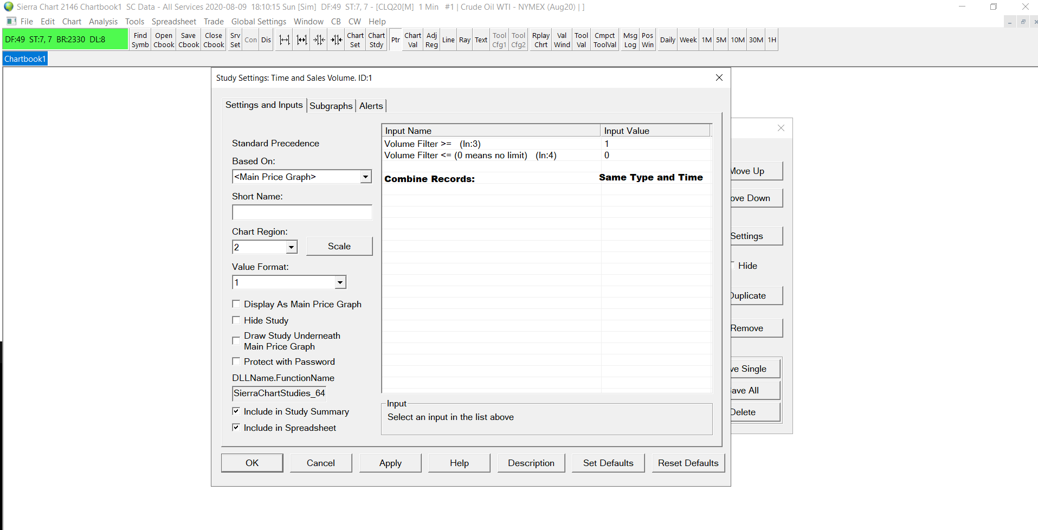Click the thin-bar compress spacing toolbar icon
This screenshot has width=1038, height=530.
point(319,40)
